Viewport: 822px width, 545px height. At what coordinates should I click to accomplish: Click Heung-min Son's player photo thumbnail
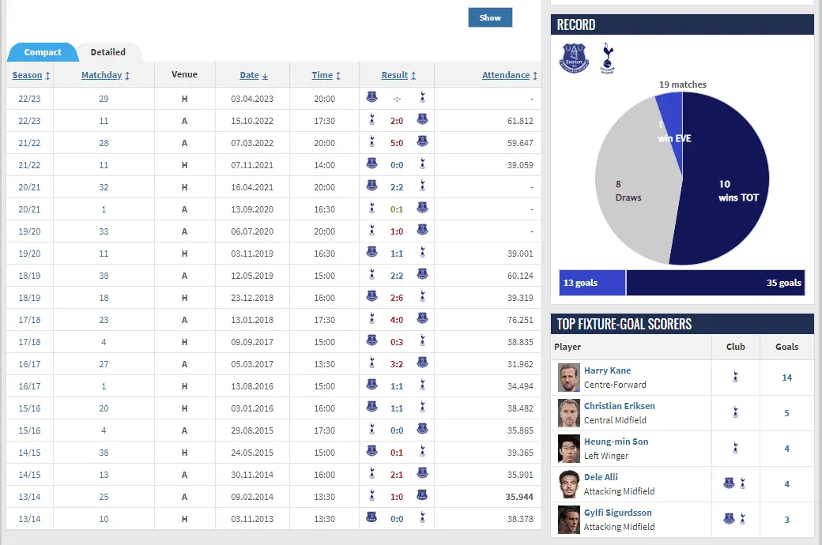click(x=569, y=449)
